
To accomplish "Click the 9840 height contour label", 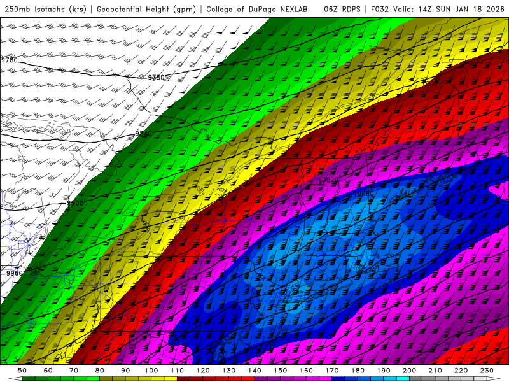I will [x=143, y=134].
